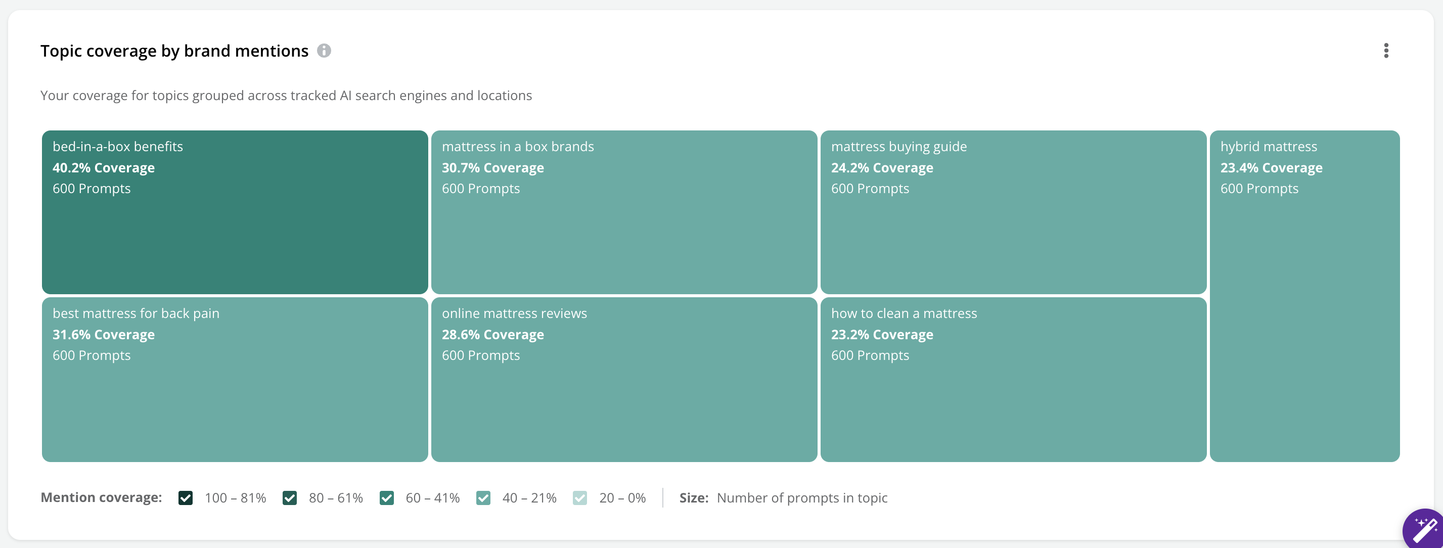Image resolution: width=1443 pixels, height=548 pixels.
Task: Click the mattress buying guide tile
Action: [x=1013, y=212]
